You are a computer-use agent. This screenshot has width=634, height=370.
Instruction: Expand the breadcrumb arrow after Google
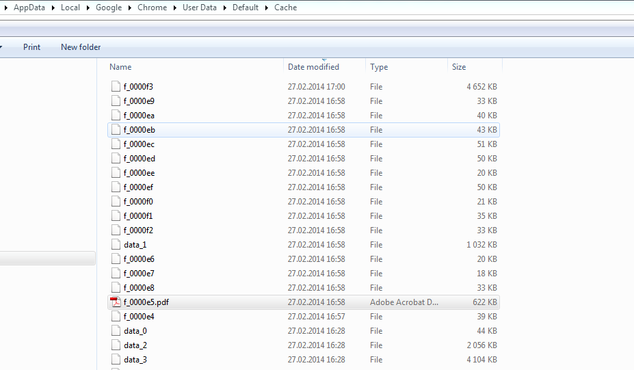click(129, 8)
